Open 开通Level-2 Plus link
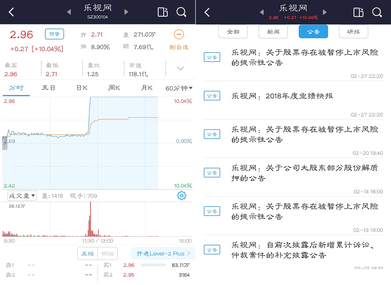Viewport: 391px width, 285px height. pos(163,254)
